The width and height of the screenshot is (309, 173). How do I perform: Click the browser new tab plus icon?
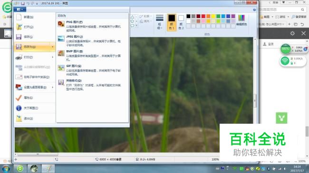click(290, 24)
